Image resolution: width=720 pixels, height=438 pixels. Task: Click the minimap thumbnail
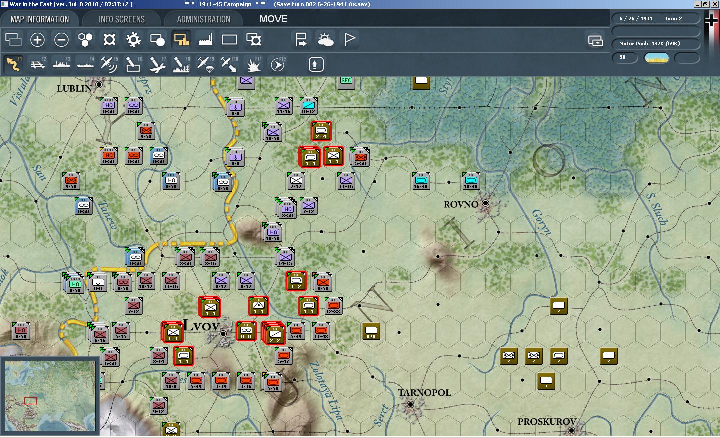49,396
